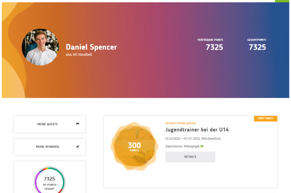The image size is (291, 193).
Task: Click the rocket icon beside Meine Rewards
Action: click(x=78, y=147)
